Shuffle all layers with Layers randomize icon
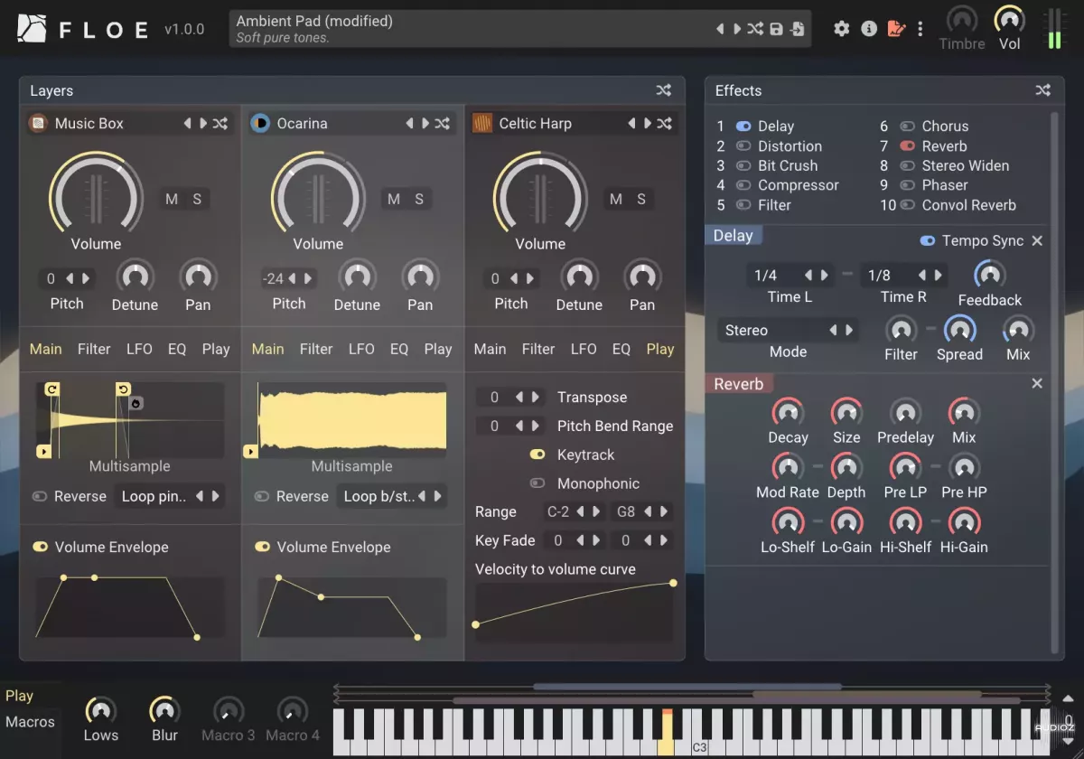This screenshot has height=759, width=1084. click(x=664, y=90)
